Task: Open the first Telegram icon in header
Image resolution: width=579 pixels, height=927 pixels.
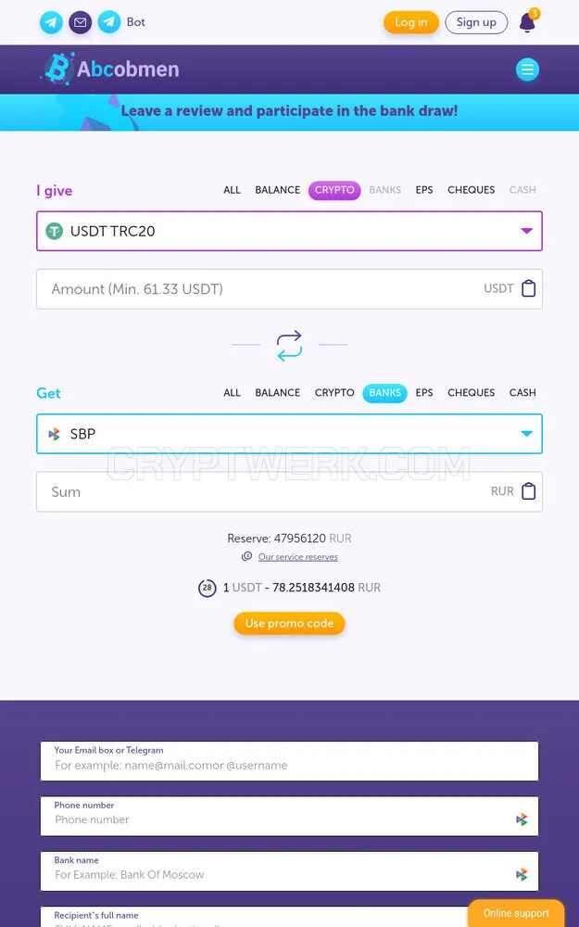Action: click(x=51, y=22)
